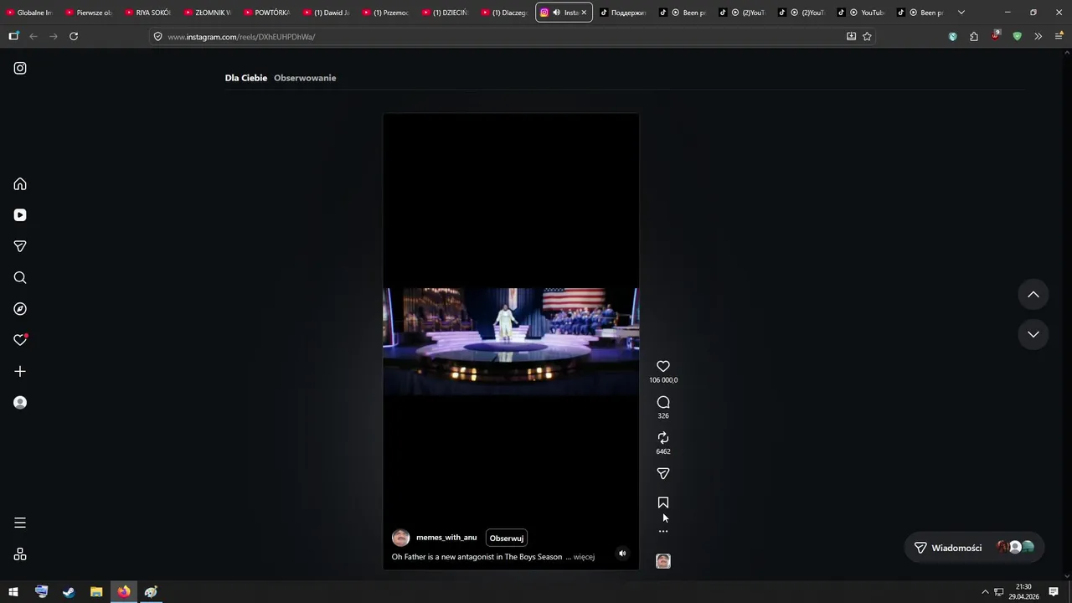Like the reel with heart icon
The height and width of the screenshot is (603, 1072).
tap(663, 366)
